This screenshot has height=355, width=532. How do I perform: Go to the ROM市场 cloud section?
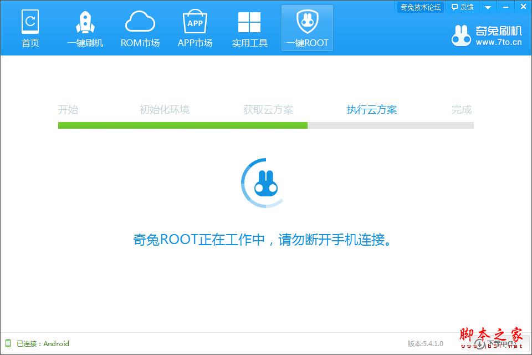click(140, 28)
